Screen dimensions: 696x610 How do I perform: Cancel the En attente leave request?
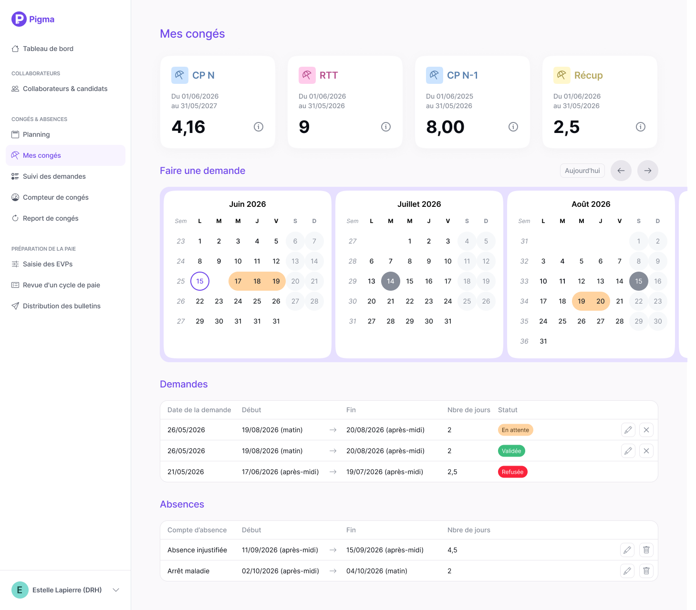coord(646,430)
